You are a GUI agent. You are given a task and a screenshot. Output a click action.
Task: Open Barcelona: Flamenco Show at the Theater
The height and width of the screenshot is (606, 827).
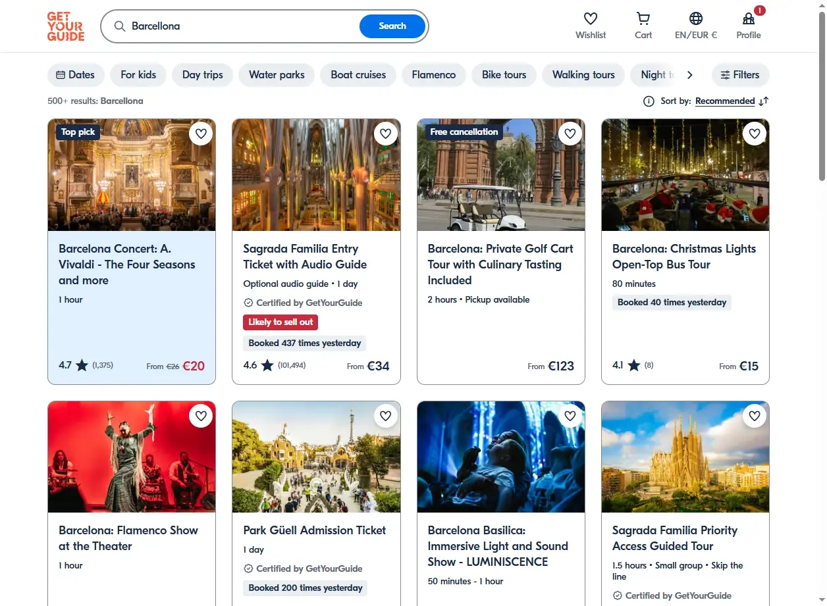pos(128,538)
